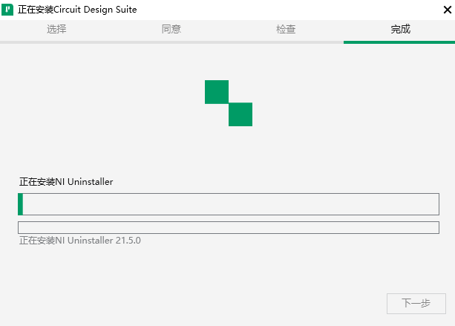Switch to the 选择 step tab
The width and height of the screenshot is (455, 326).
pos(56,29)
